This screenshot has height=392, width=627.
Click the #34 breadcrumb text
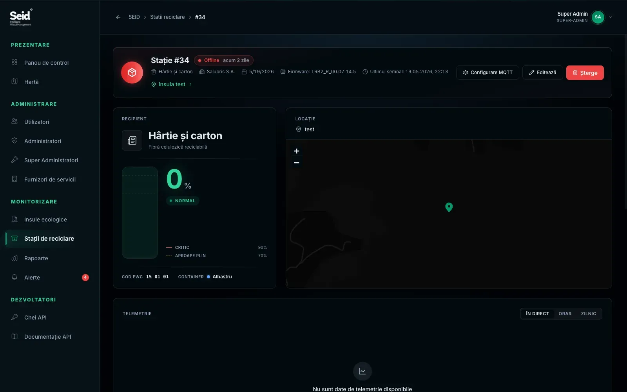pos(200,17)
